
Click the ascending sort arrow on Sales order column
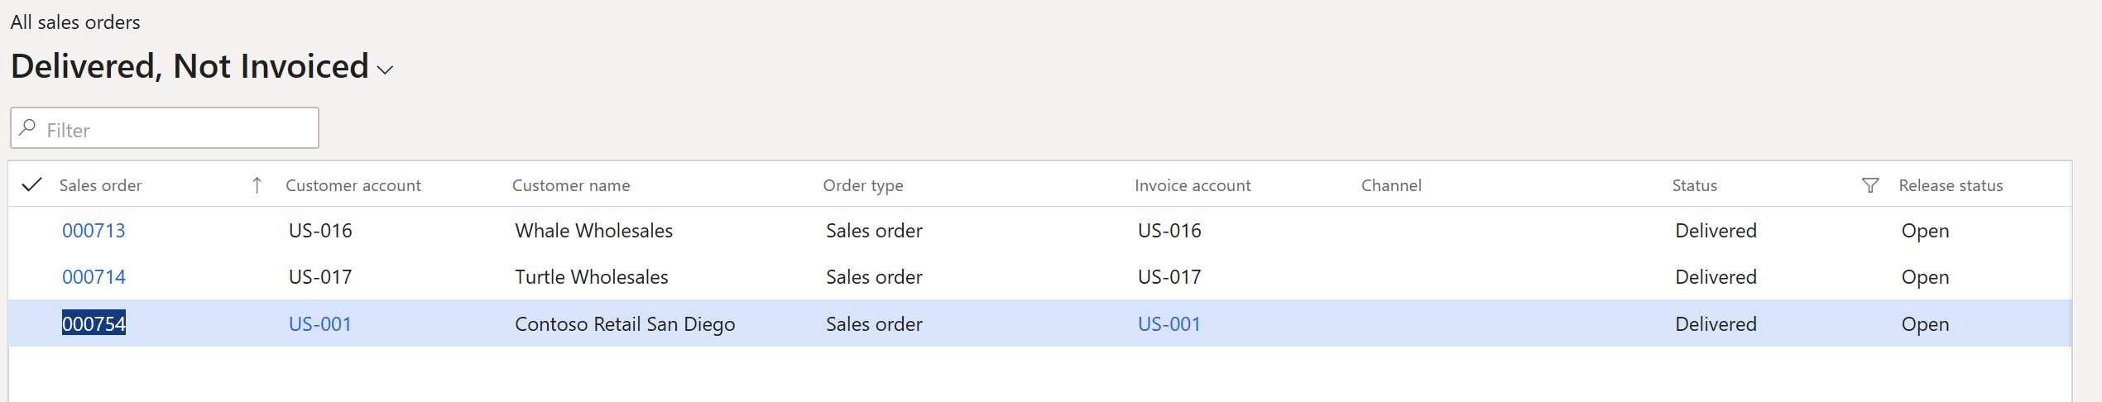click(257, 185)
